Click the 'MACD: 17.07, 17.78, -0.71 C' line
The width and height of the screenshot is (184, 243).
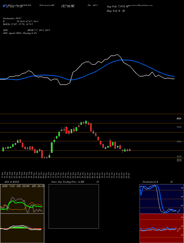pos(18,24)
